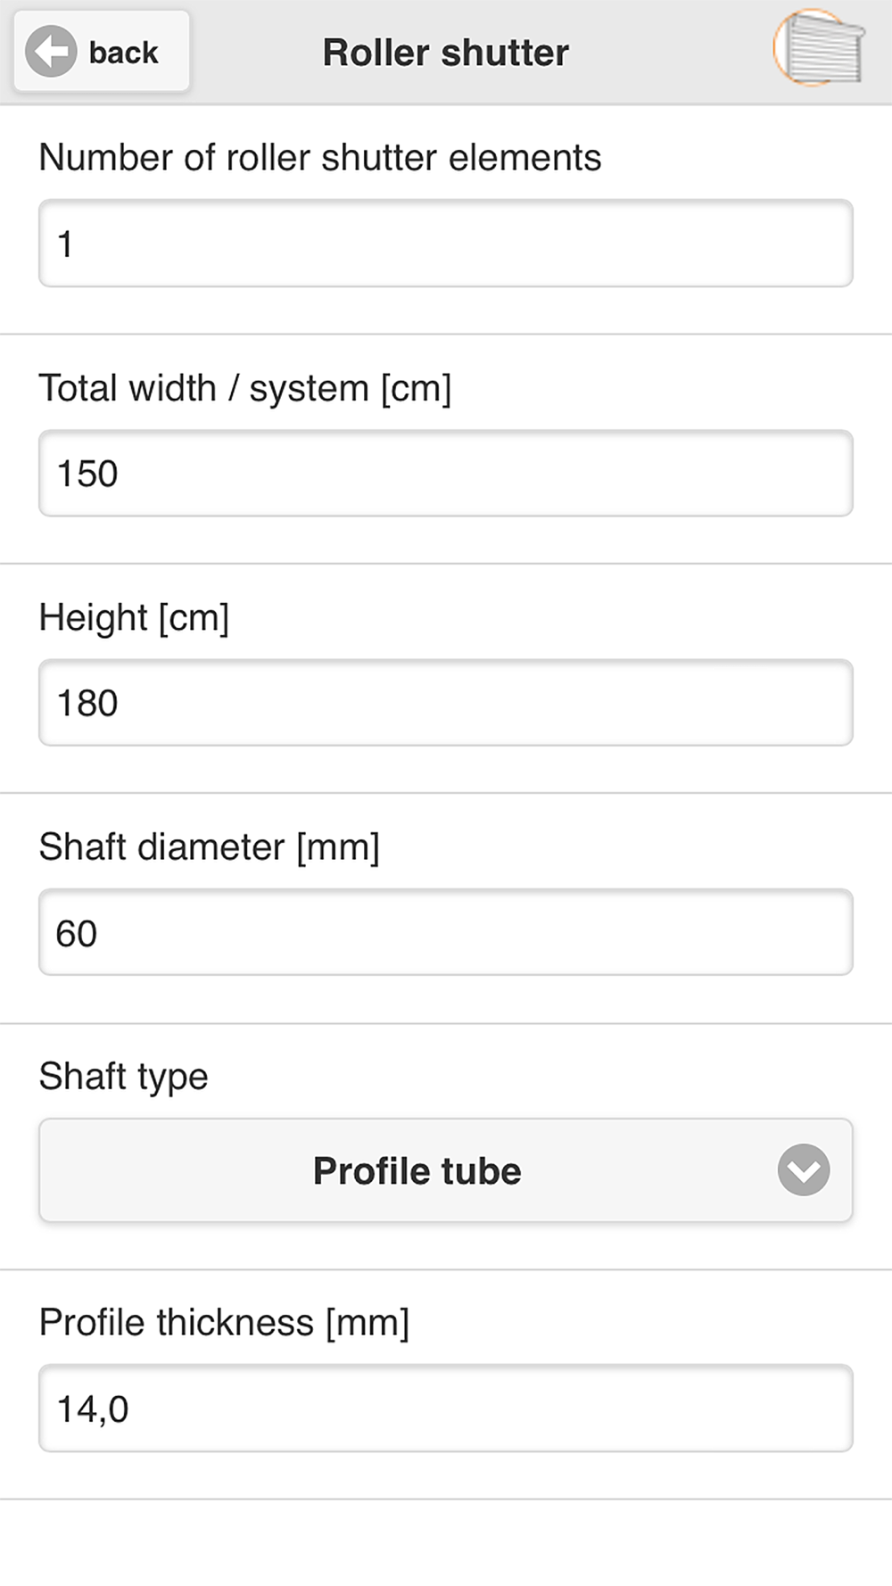The height and width of the screenshot is (1586, 892).
Task: Go back using the back button
Action: pyautogui.click(x=102, y=51)
